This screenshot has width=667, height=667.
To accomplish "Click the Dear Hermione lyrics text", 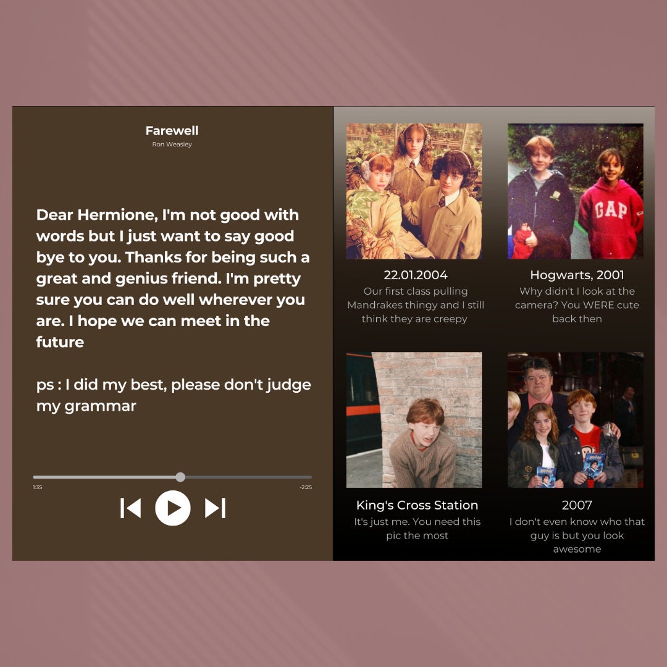I will point(173,278).
